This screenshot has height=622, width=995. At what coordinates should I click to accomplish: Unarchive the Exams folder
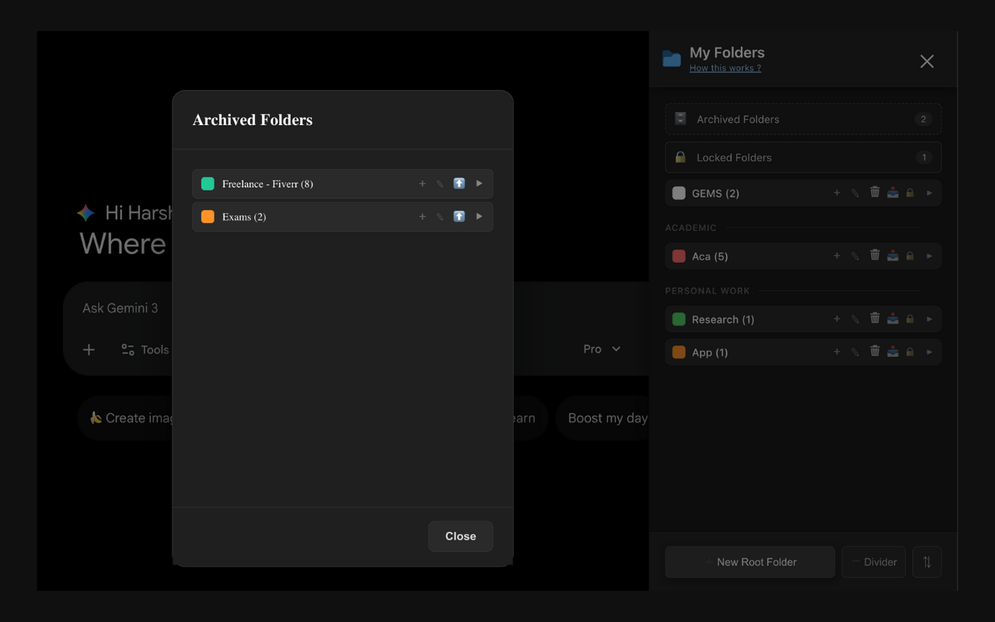(459, 216)
